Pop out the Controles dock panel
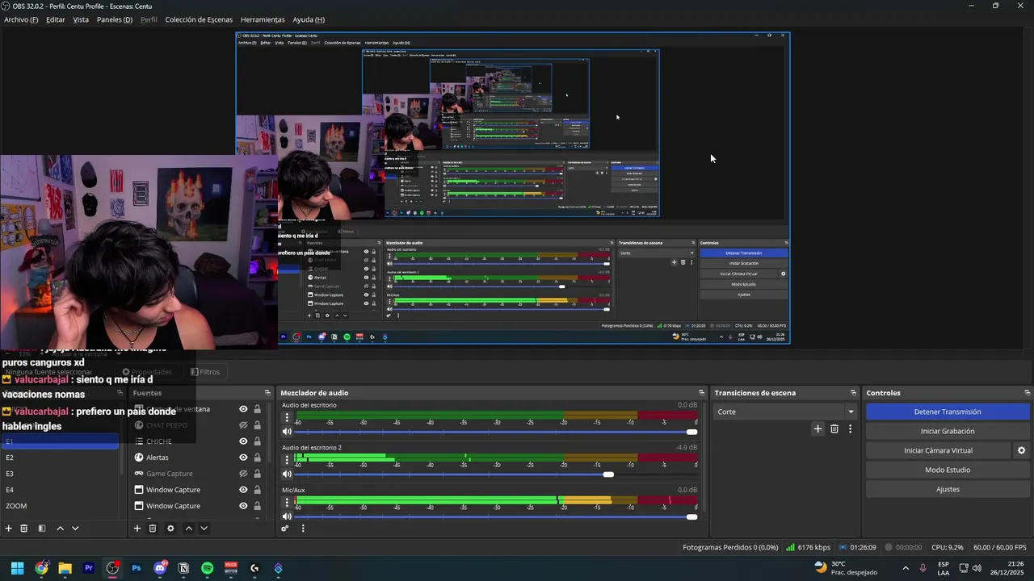Viewport: 1034px width, 581px height. pos(1027,393)
